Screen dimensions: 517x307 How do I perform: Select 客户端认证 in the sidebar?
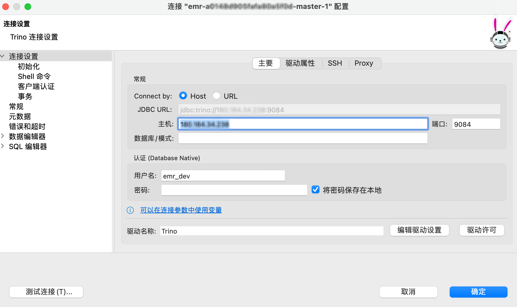click(36, 86)
